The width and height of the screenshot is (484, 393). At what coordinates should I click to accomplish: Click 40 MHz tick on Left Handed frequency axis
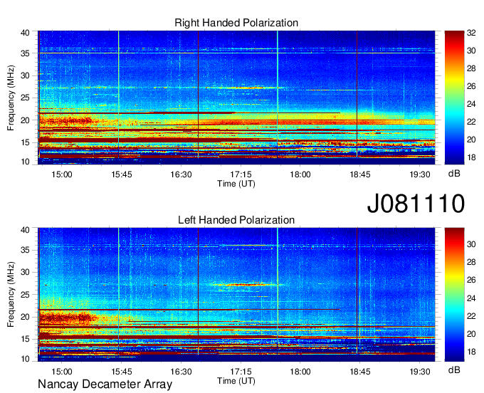(x=25, y=230)
